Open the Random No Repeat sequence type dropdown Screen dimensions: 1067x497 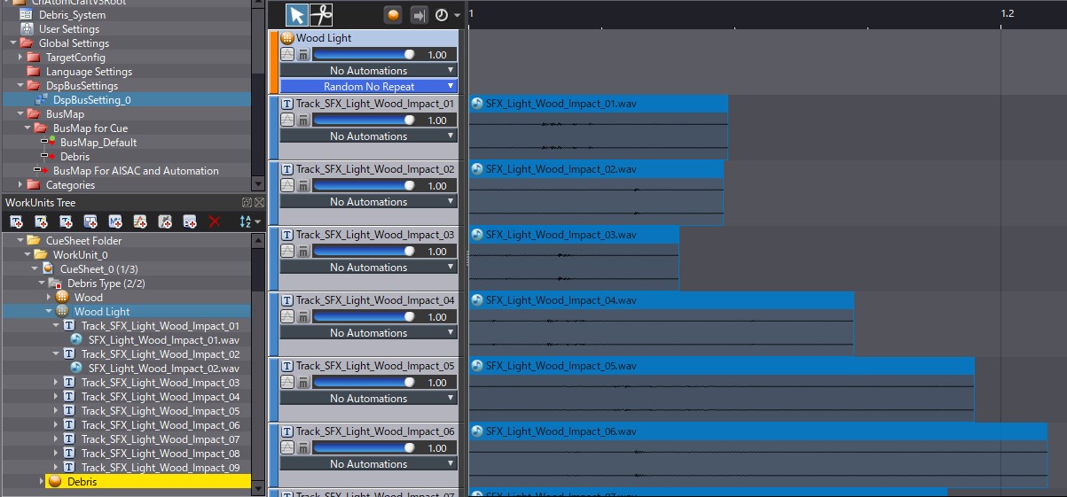point(369,87)
